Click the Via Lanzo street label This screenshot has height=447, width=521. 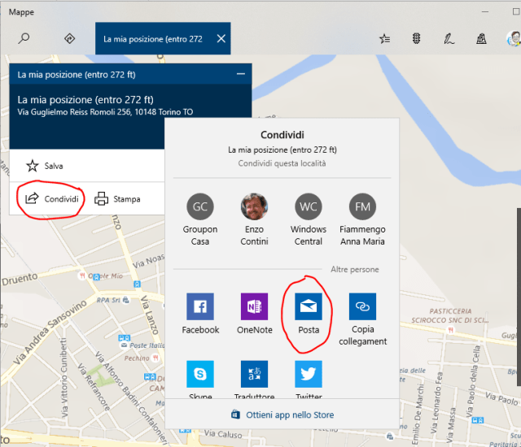click(x=150, y=315)
